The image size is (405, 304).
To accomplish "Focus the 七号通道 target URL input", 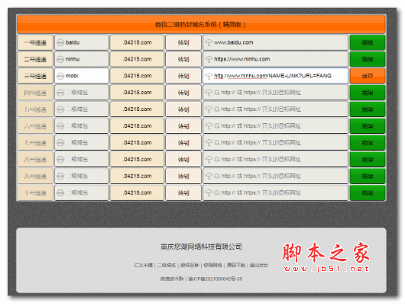I will pos(275,143).
